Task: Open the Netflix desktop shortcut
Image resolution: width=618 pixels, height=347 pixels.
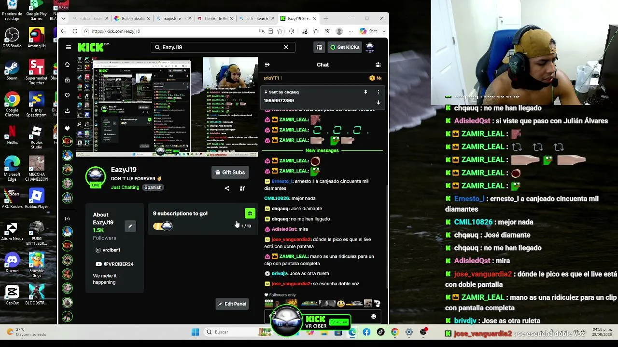Action: [x=12, y=135]
